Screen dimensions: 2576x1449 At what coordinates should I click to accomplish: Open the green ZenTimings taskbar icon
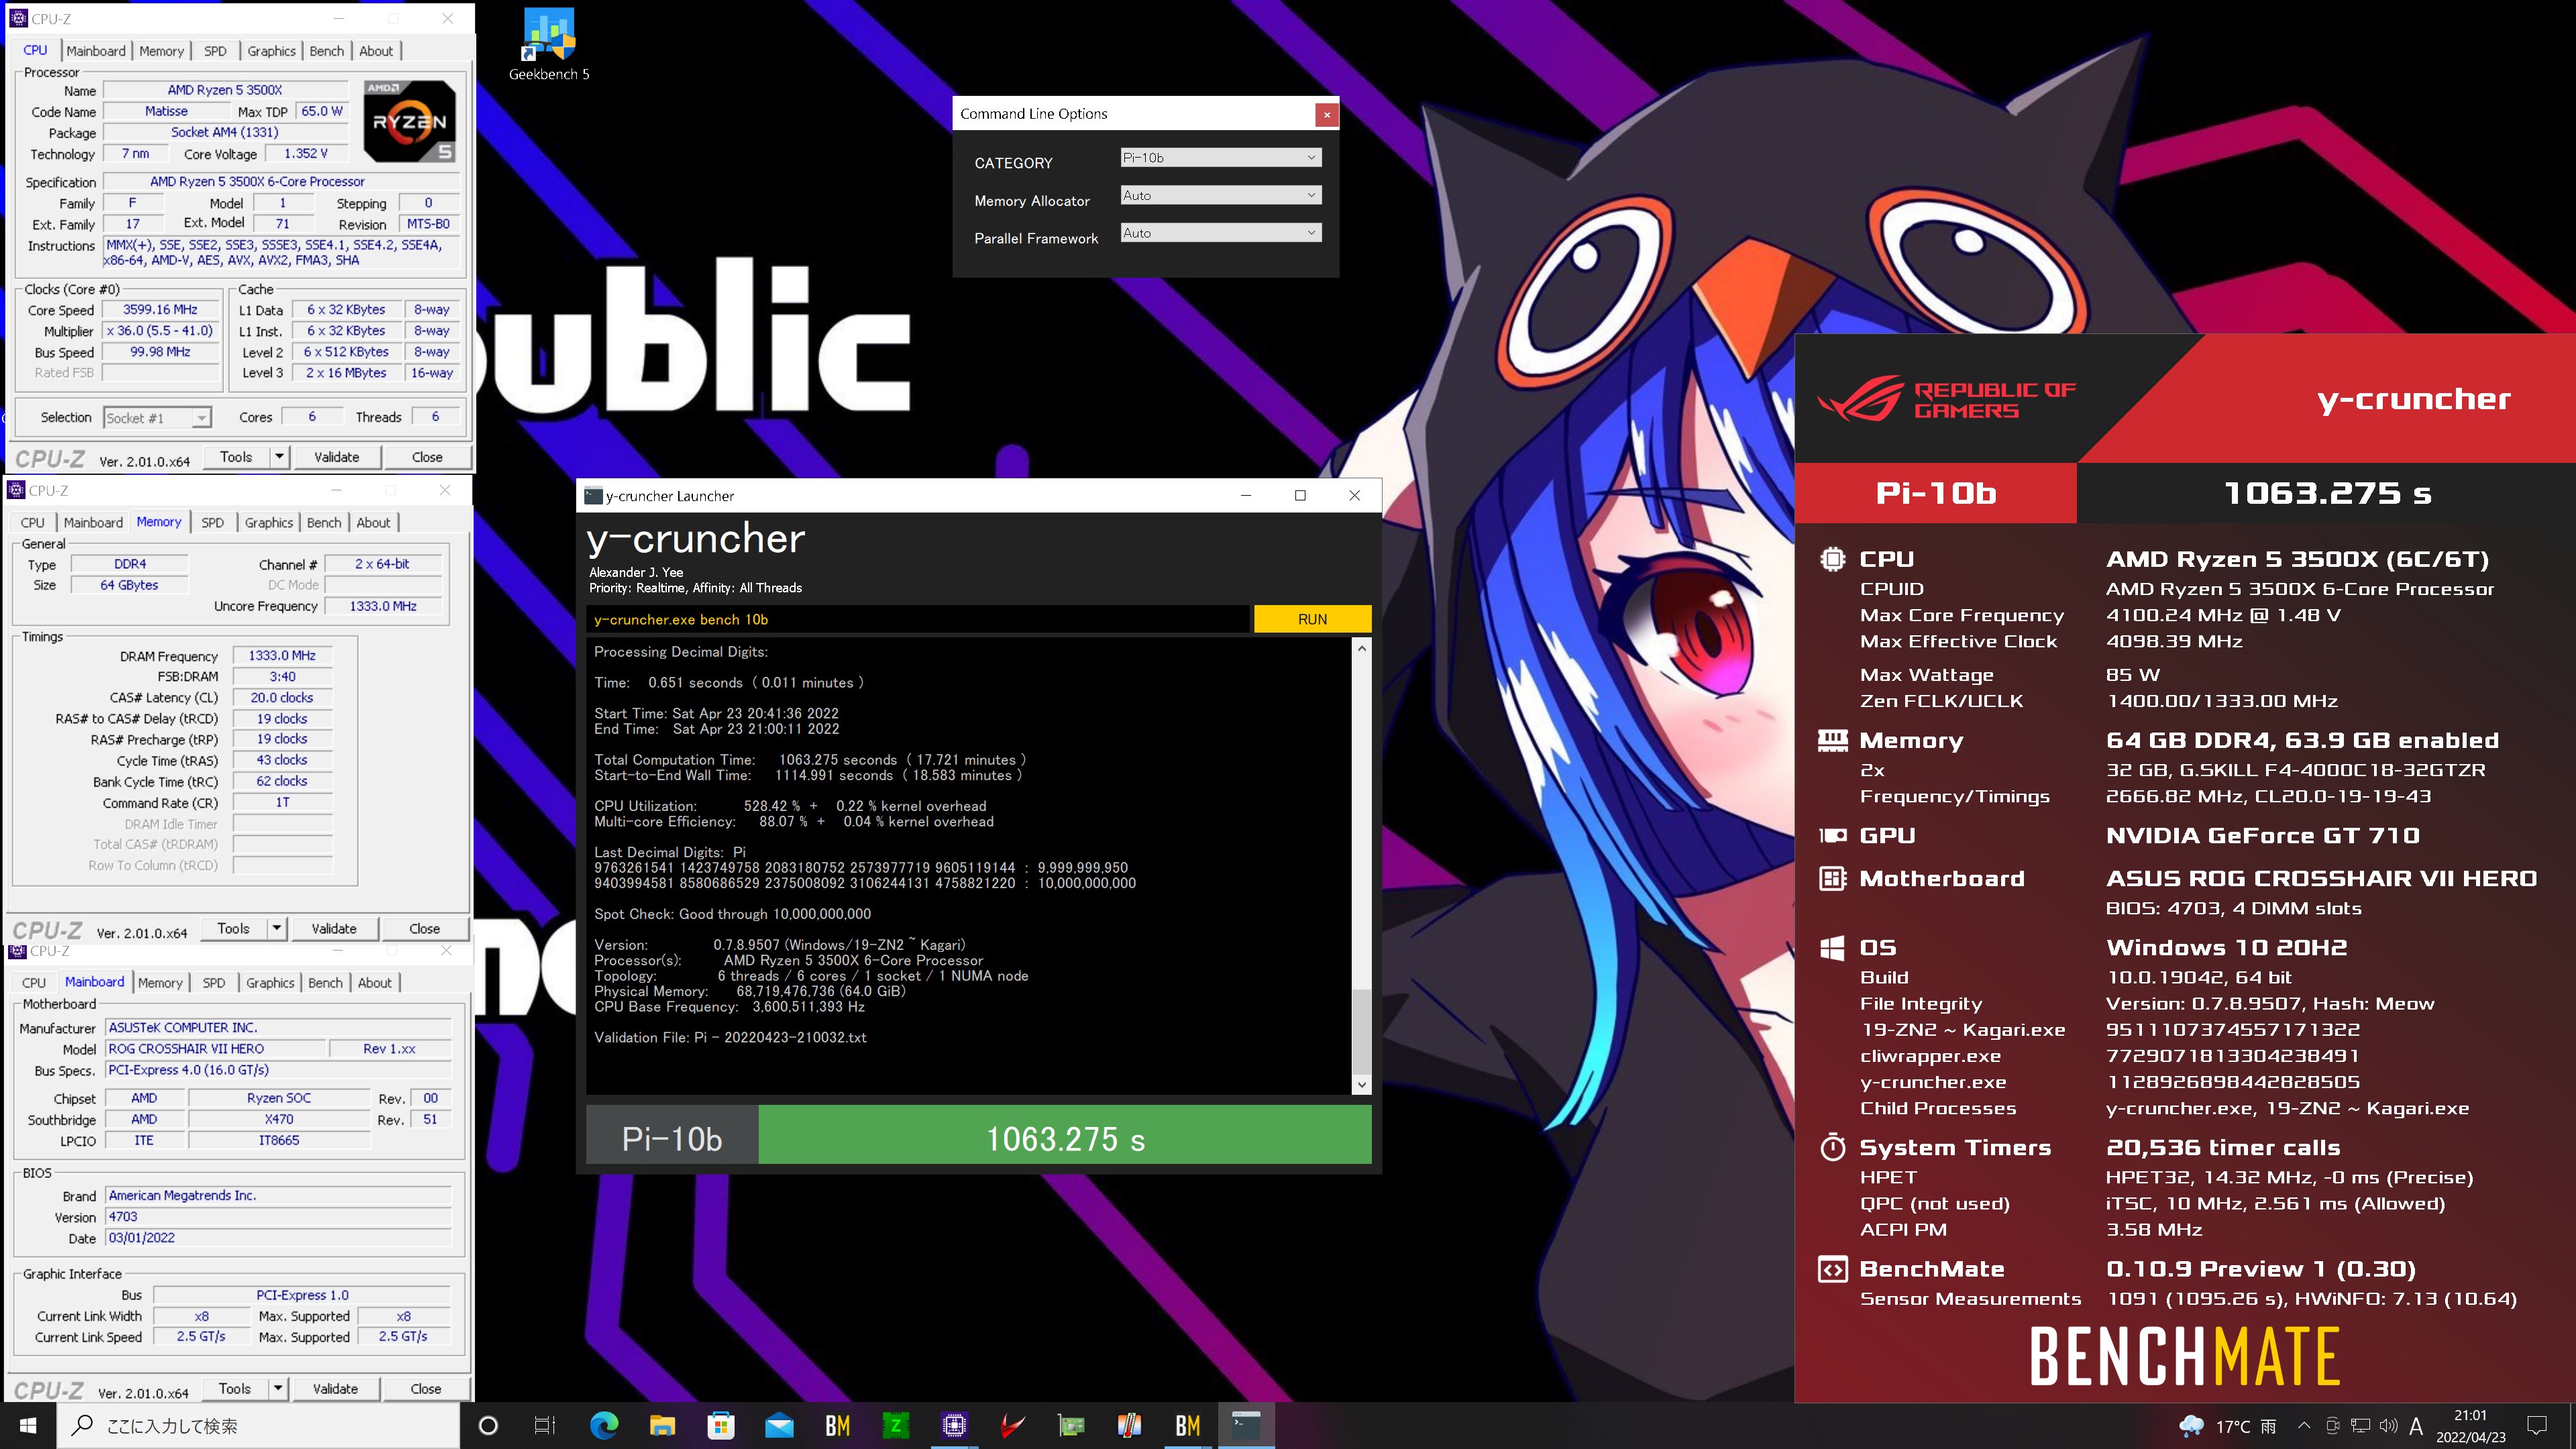pos(896,1425)
